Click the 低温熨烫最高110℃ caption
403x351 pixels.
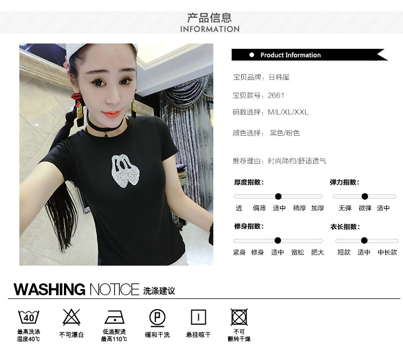(114, 335)
